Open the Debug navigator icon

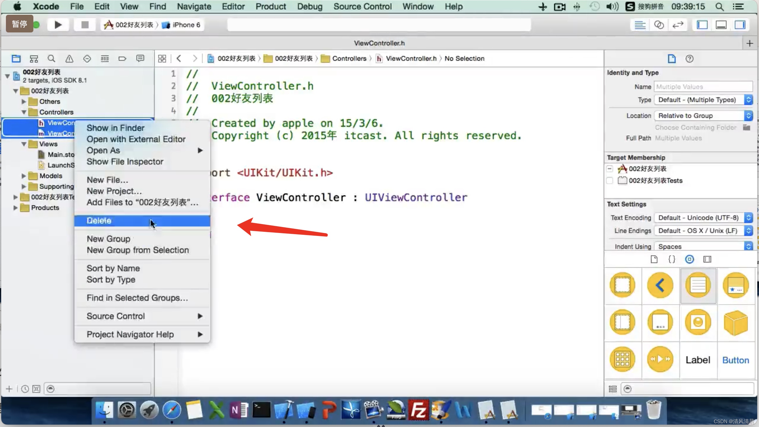pos(105,59)
